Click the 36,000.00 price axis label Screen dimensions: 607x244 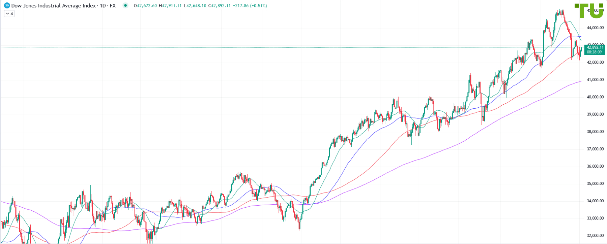coord(595,166)
